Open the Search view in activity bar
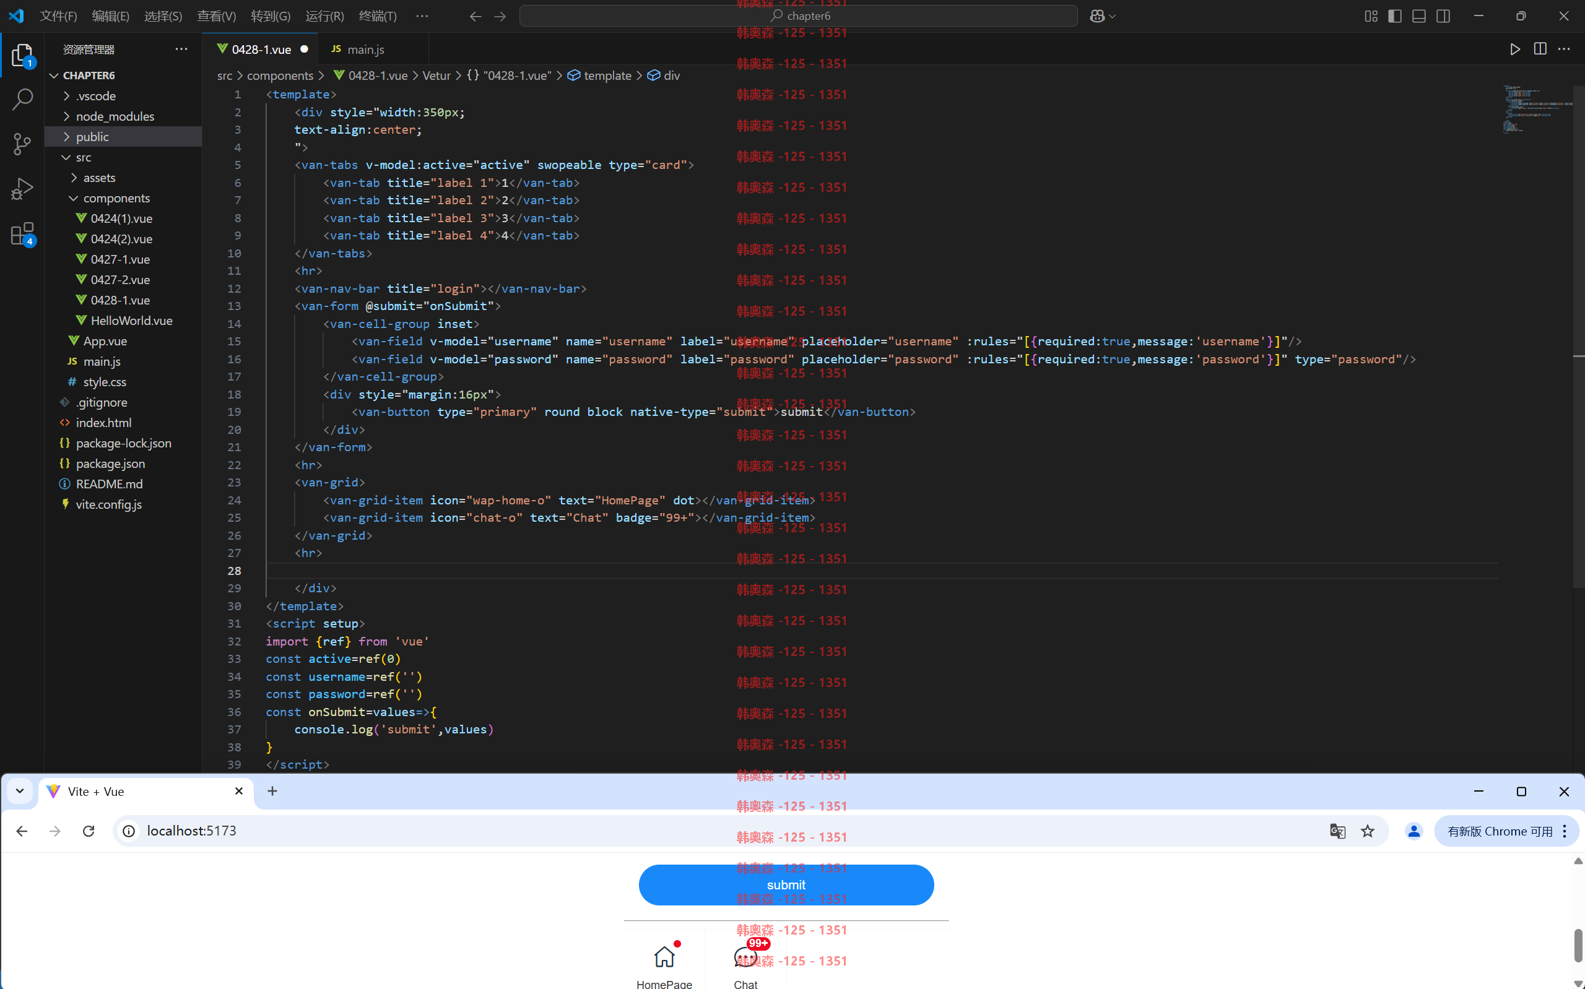Viewport: 1585px width, 989px height. pyautogui.click(x=22, y=100)
